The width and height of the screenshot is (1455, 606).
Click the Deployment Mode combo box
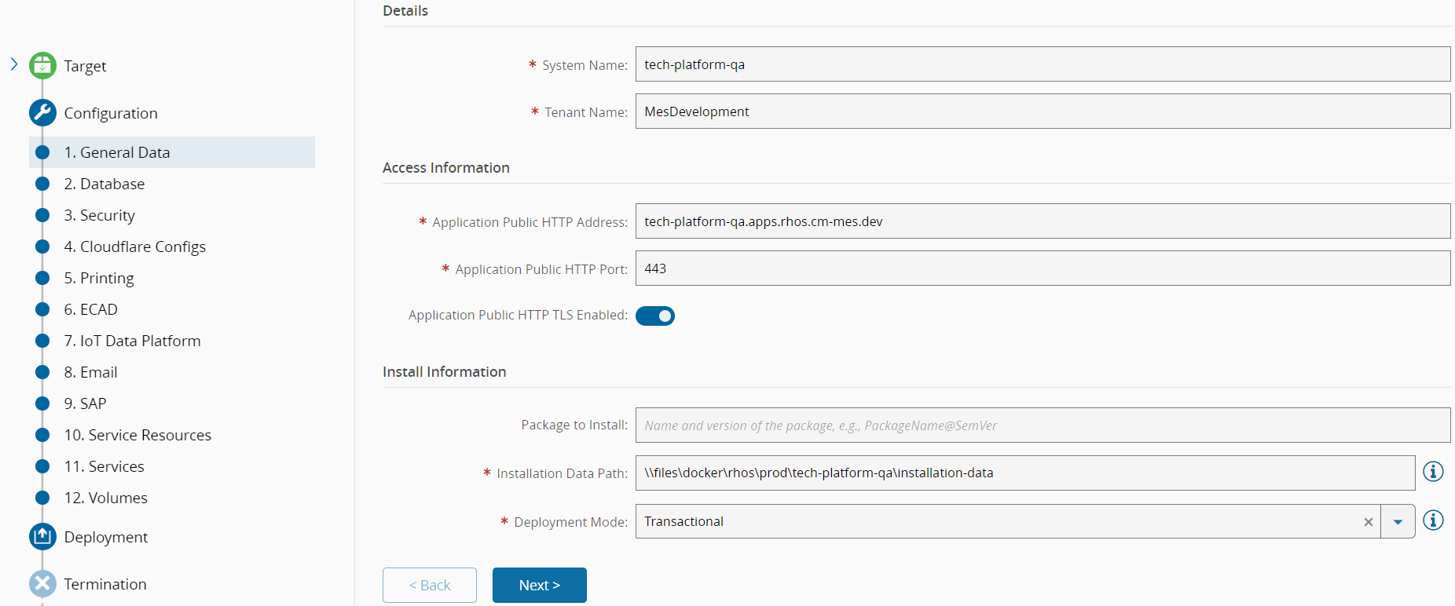point(998,521)
